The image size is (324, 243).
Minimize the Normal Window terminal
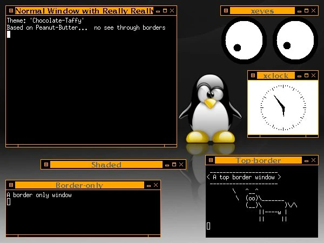158,11
